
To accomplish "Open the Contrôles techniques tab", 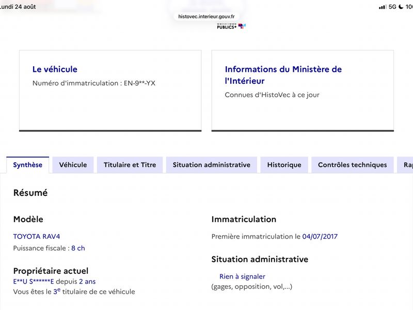I will coord(353,165).
